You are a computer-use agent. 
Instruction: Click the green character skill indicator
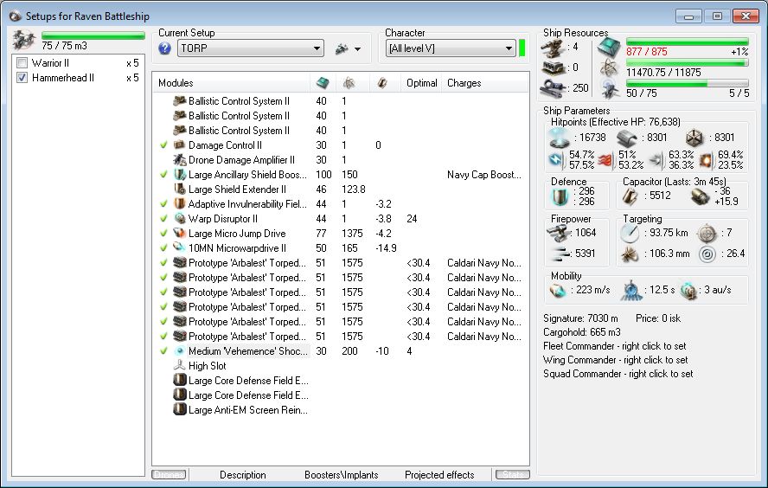click(x=522, y=48)
